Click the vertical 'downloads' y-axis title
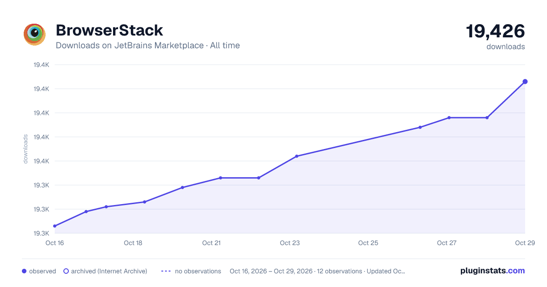 (x=26, y=149)
